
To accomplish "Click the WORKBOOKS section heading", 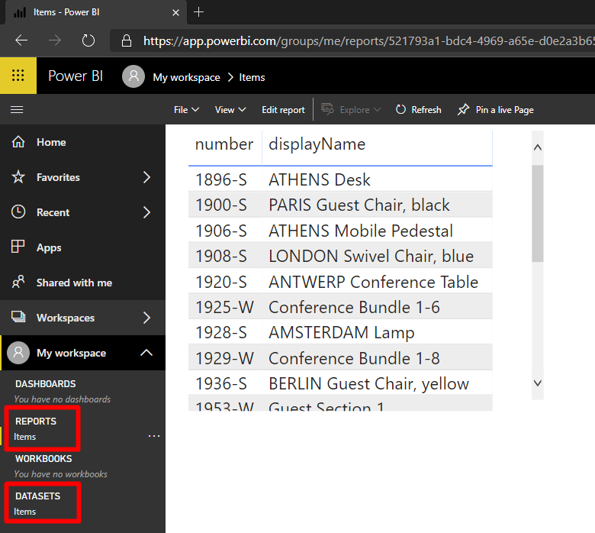I will pos(43,458).
